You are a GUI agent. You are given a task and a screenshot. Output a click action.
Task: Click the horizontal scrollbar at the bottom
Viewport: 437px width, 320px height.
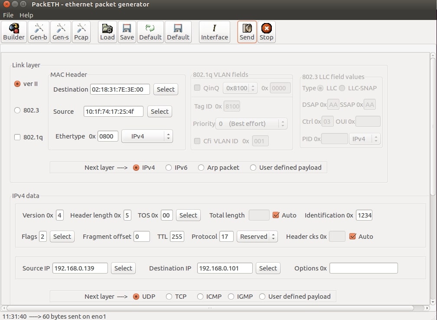click(x=210, y=308)
